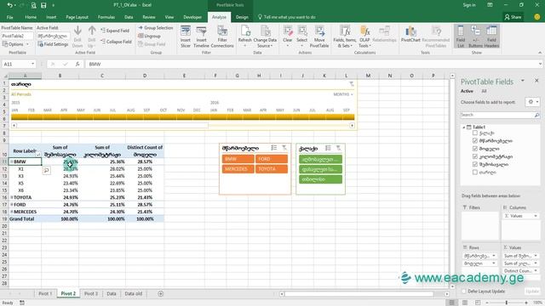Click the quick analysis icon near cell B12
This screenshot has width=545, height=306.
click(x=47, y=170)
